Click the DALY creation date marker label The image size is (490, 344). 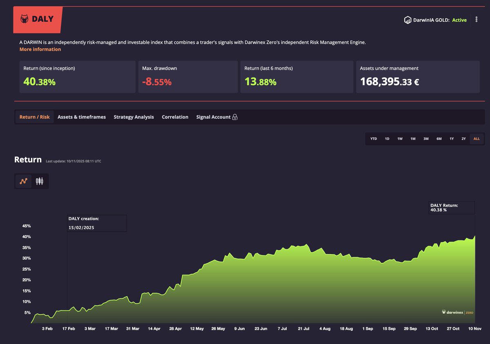[x=97, y=223]
